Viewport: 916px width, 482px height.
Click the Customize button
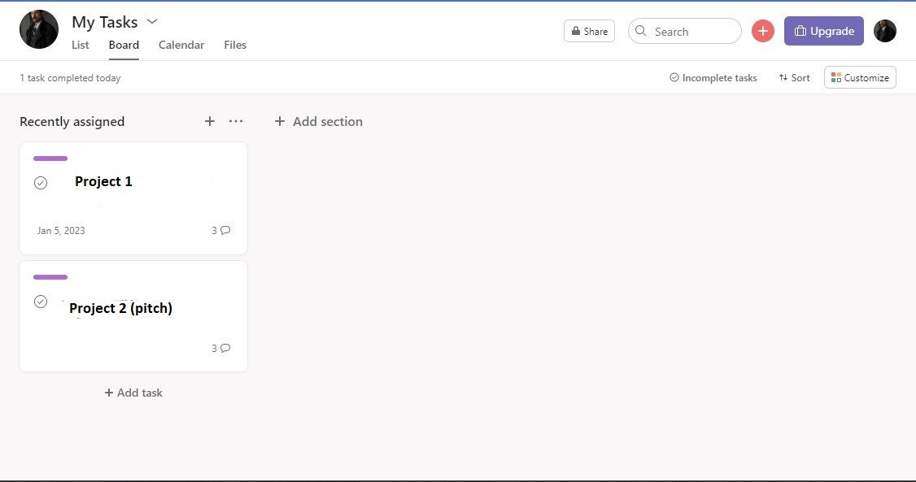pos(860,77)
